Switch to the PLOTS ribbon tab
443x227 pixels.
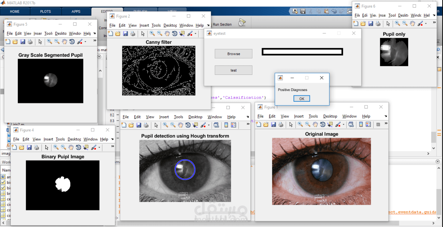click(45, 11)
